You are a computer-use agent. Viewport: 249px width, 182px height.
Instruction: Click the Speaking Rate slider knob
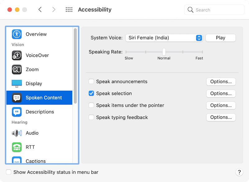point(164,52)
